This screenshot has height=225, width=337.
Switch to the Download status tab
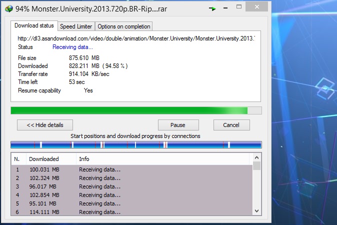[34, 25]
